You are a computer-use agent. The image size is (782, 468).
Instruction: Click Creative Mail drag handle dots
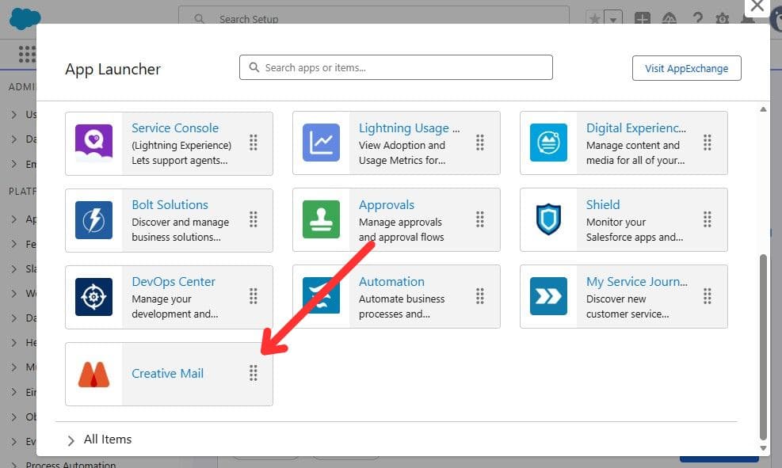pyautogui.click(x=254, y=373)
